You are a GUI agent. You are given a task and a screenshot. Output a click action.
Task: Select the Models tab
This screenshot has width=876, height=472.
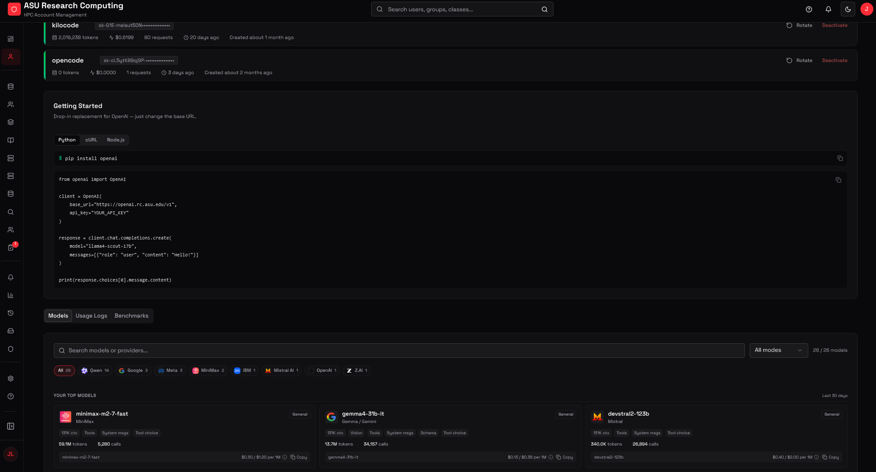[58, 316]
